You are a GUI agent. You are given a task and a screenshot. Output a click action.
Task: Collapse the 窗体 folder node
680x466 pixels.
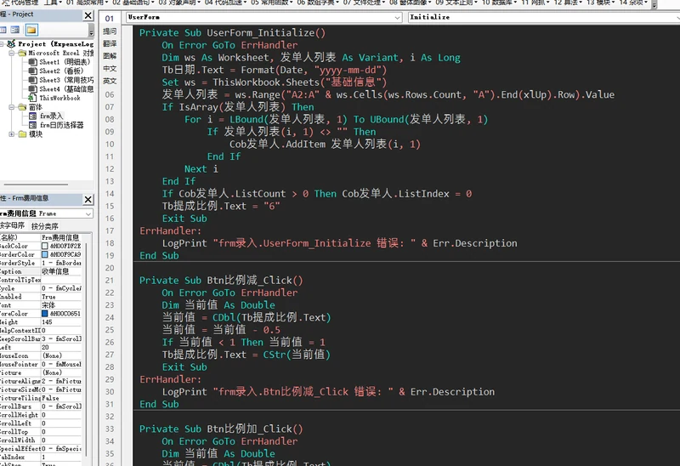tap(12, 107)
